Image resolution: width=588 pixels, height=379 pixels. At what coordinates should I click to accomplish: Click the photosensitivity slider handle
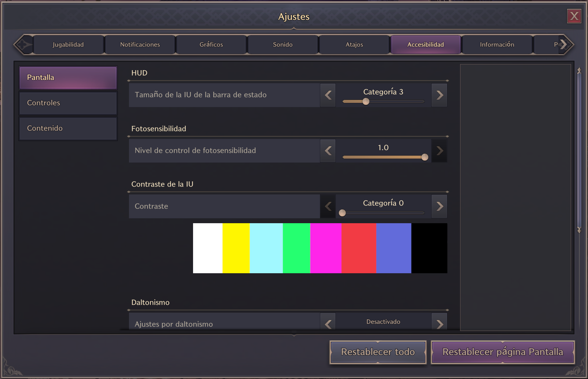[x=425, y=157]
